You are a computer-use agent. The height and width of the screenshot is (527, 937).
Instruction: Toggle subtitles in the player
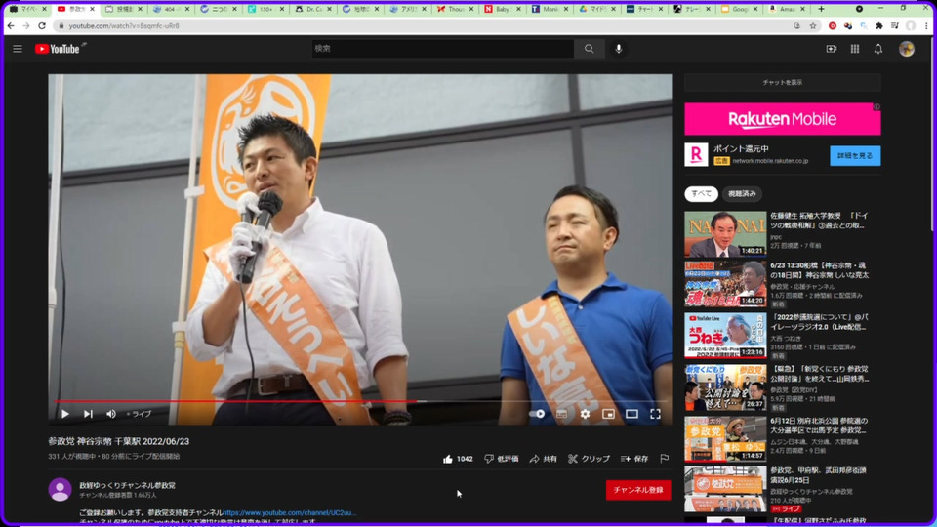click(561, 414)
